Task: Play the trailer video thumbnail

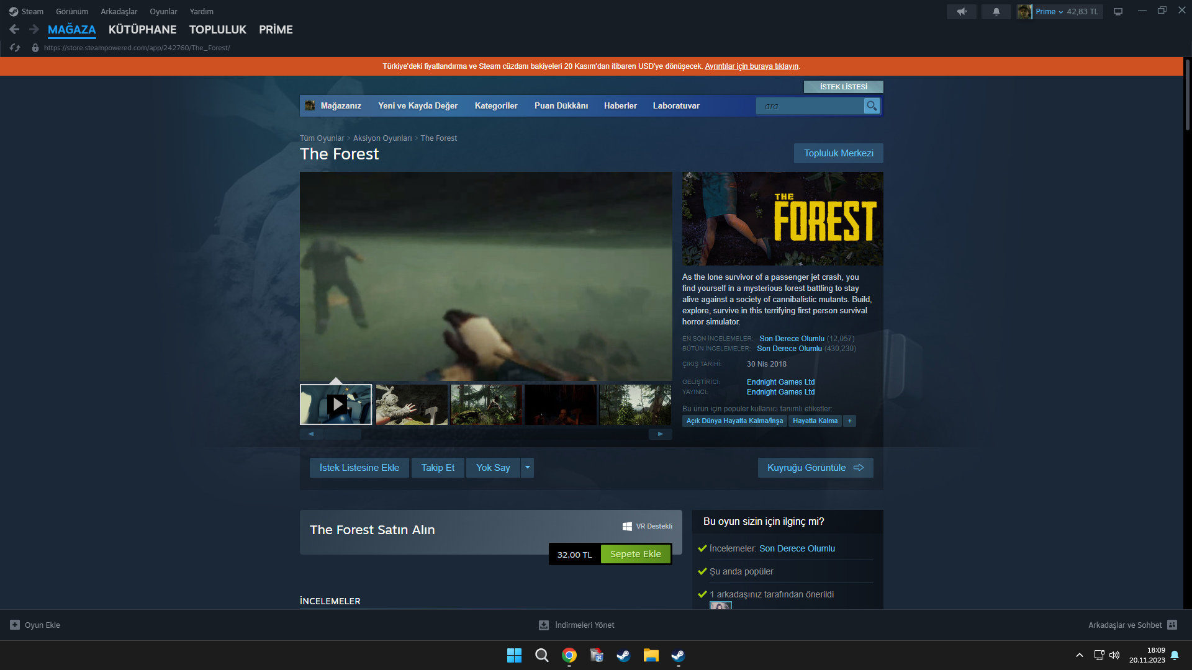Action: [336, 404]
